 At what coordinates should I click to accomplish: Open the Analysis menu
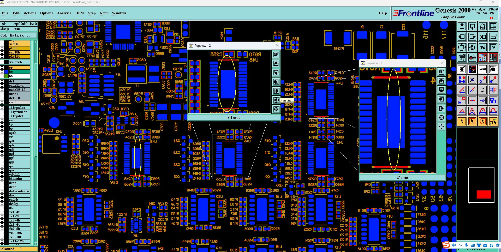64,13
